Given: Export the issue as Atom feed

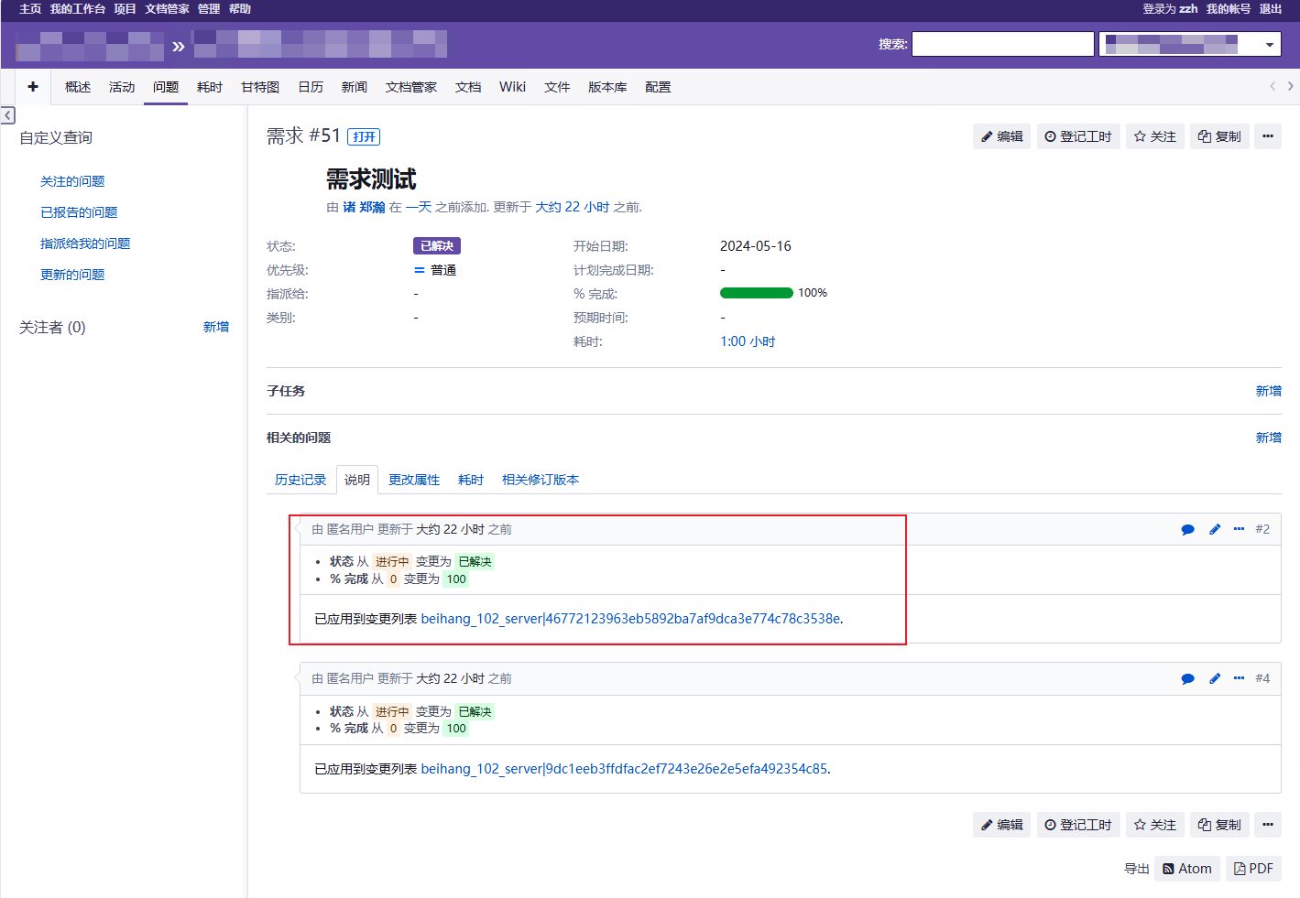Looking at the screenshot, I should [x=1186, y=869].
